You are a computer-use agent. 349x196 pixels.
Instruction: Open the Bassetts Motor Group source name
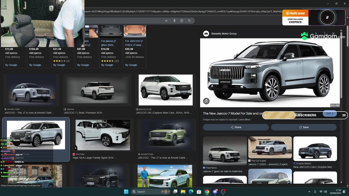(224, 33)
